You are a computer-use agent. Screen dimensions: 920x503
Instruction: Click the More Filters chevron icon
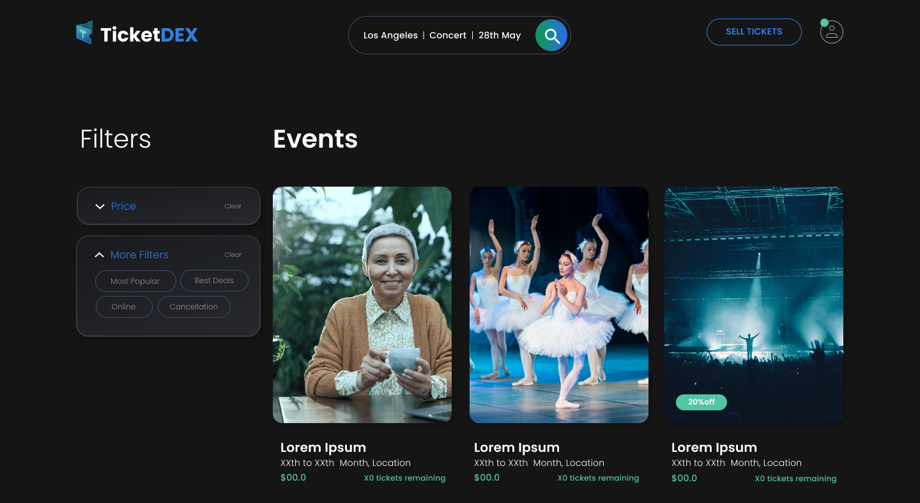(100, 254)
